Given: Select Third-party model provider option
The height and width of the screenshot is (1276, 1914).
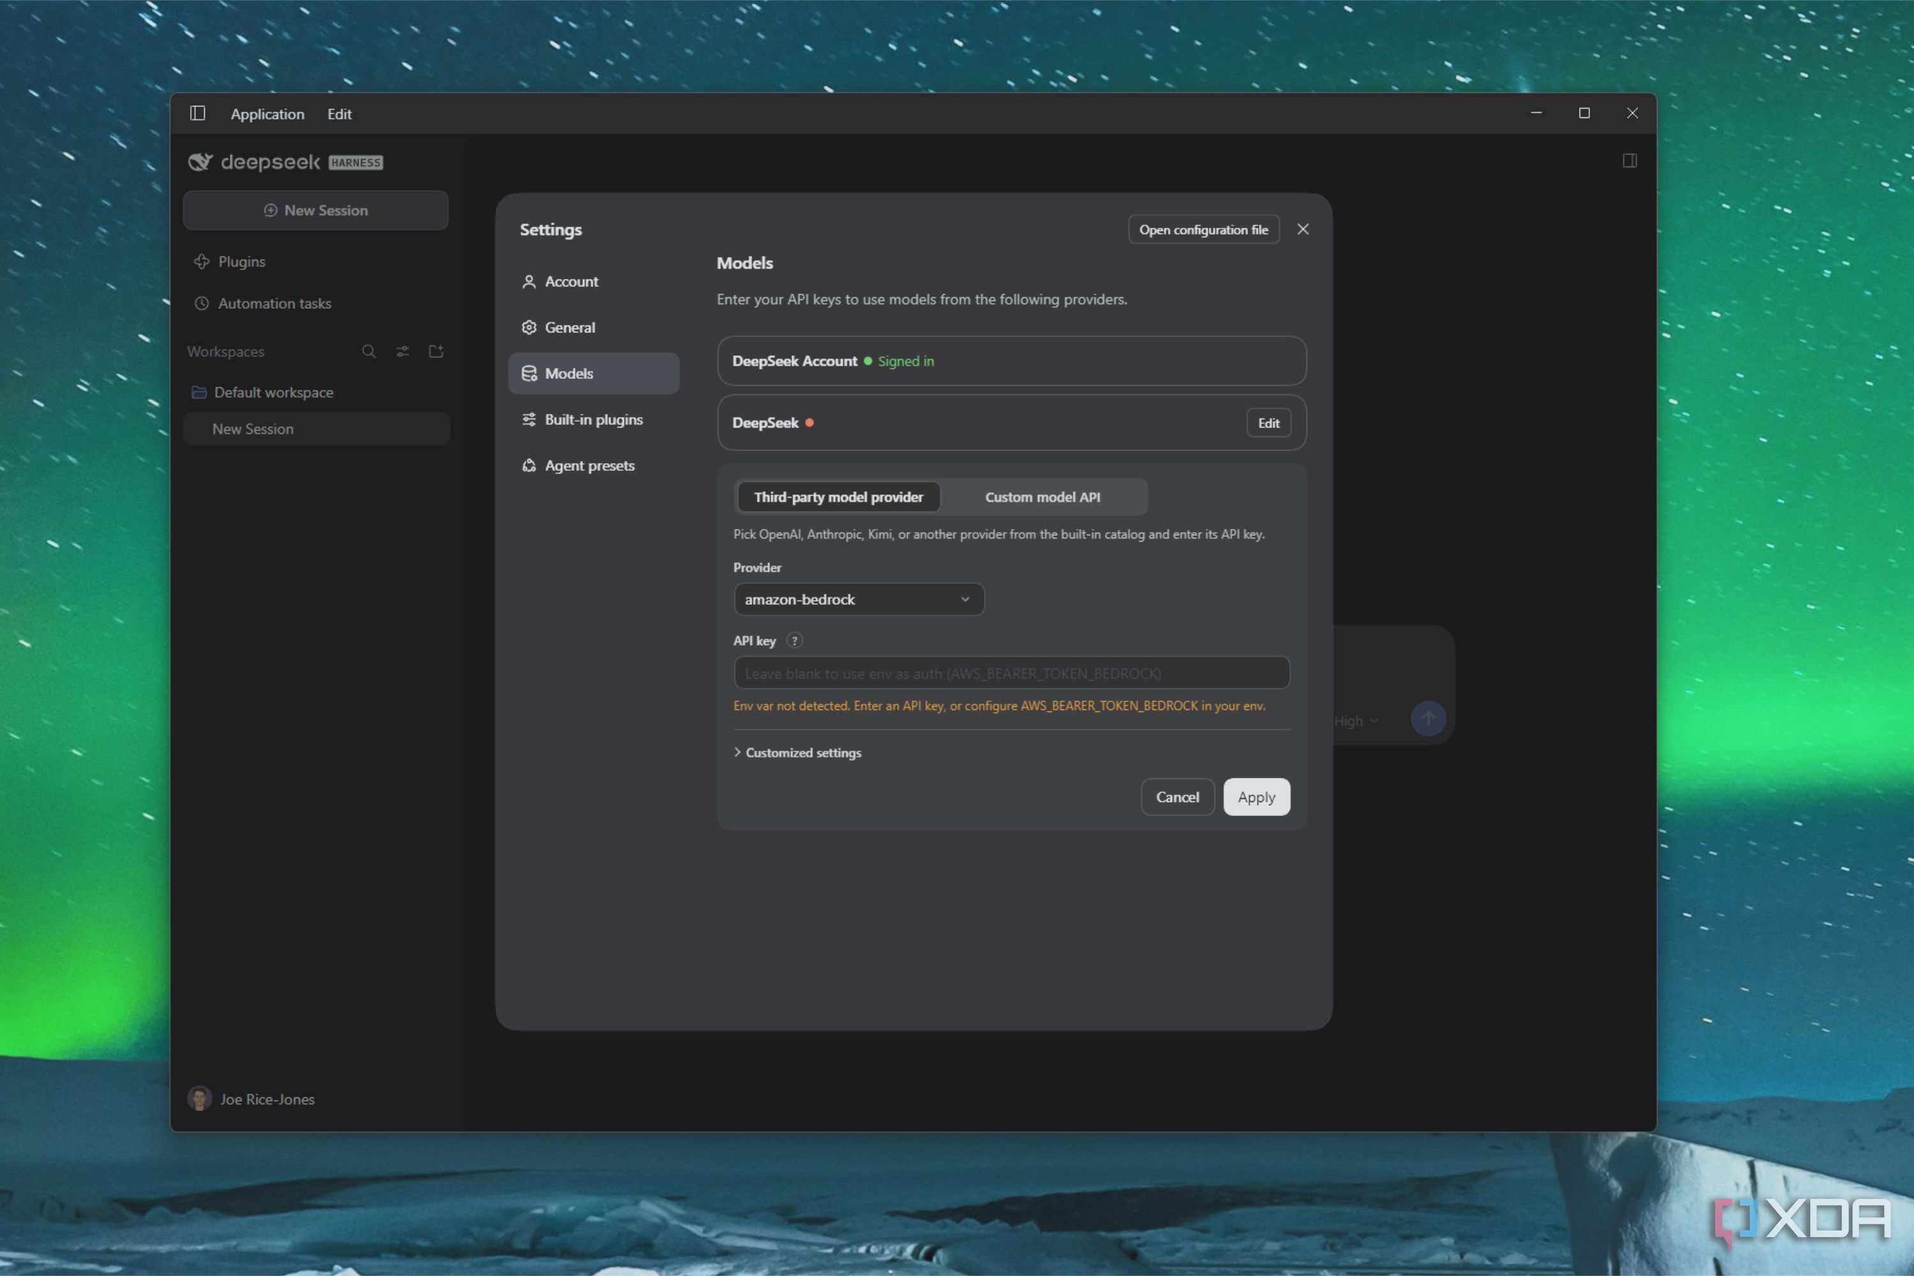Looking at the screenshot, I should [x=838, y=497].
